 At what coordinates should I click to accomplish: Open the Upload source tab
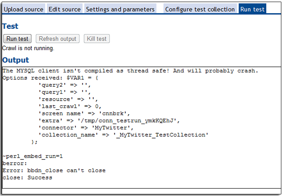(23, 9)
